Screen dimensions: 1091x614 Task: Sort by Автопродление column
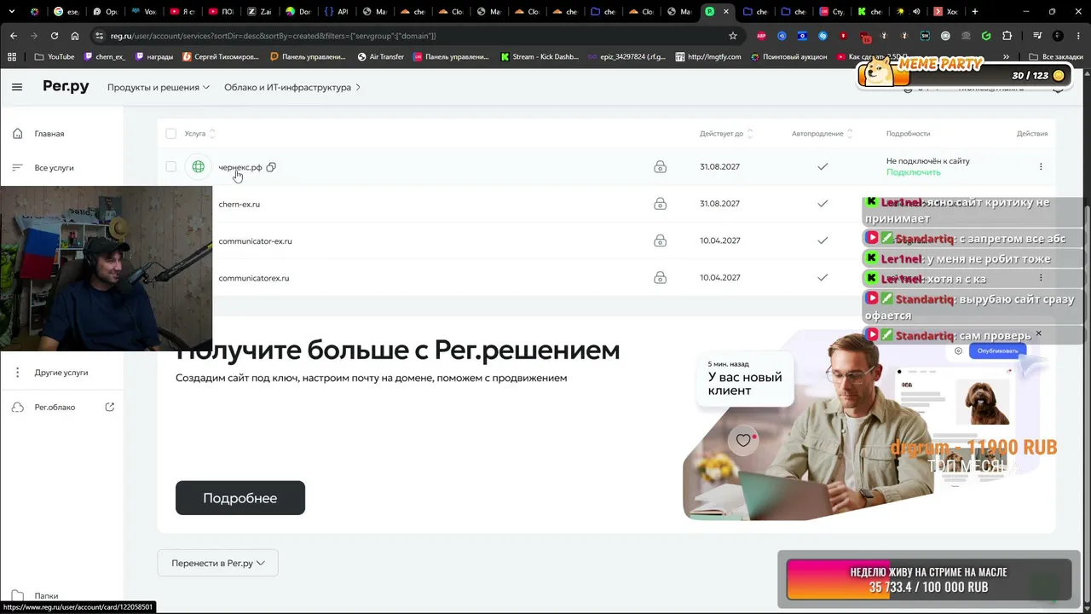(x=822, y=134)
